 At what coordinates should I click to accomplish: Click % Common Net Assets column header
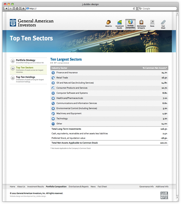point(155,68)
